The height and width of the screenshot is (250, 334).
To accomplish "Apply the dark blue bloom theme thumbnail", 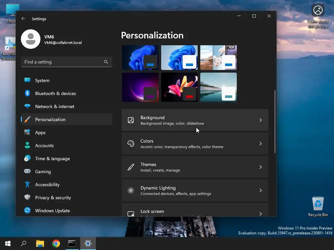I will pos(140,57).
